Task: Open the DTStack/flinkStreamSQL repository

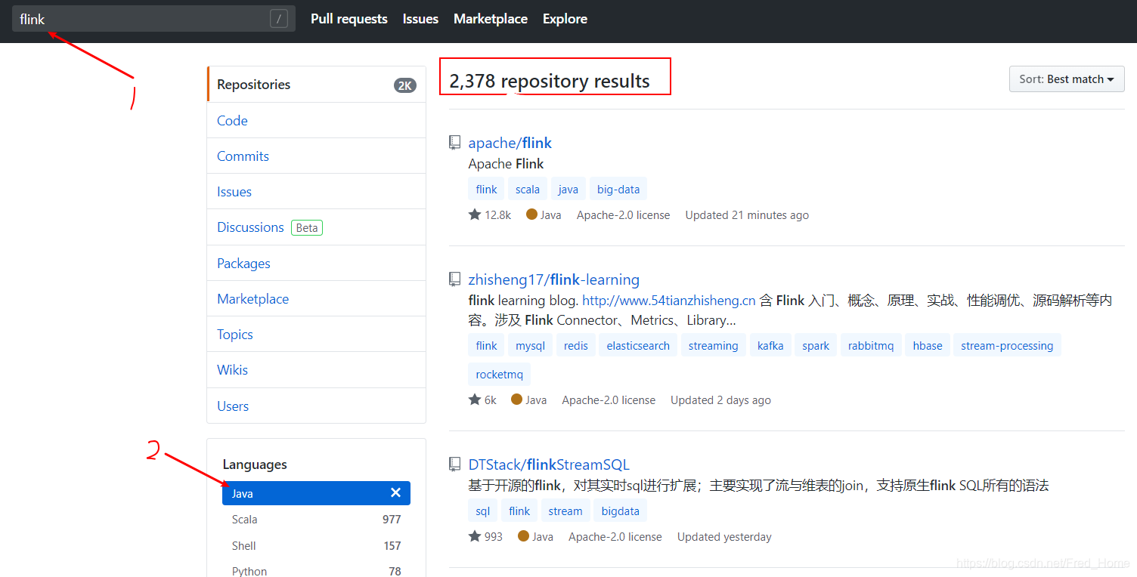Action: tap(548, 464)
